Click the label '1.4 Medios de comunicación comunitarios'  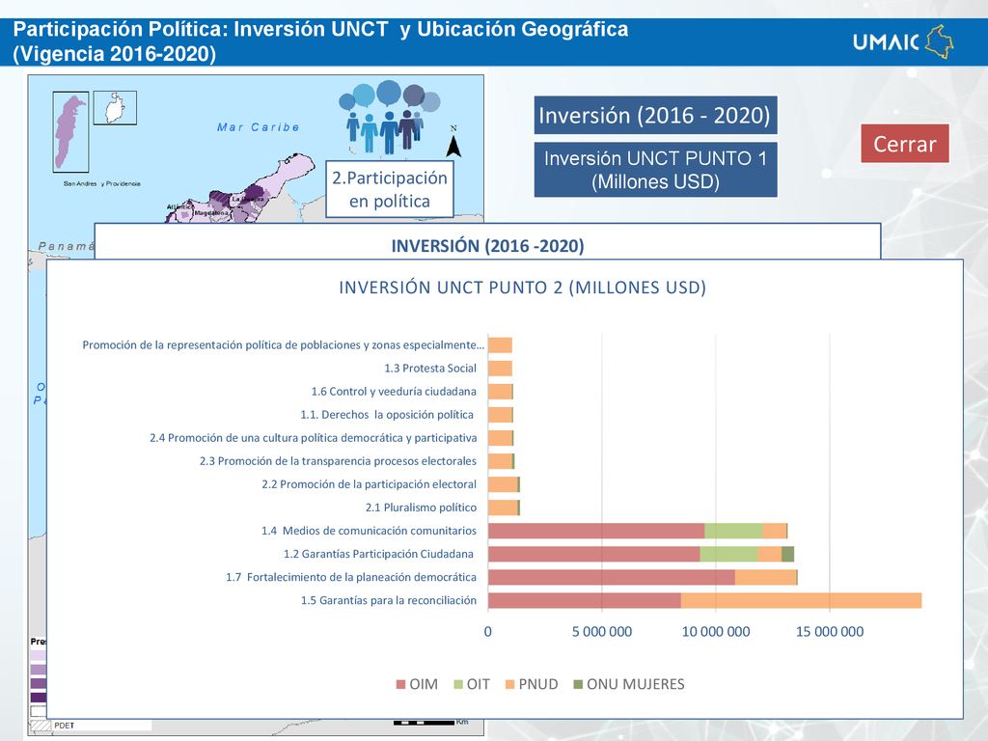[x=369, y=531]
